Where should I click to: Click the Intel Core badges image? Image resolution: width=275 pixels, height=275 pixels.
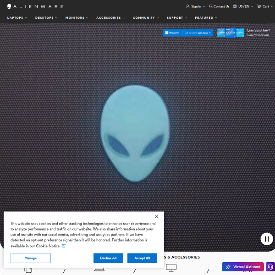[231, 33]
